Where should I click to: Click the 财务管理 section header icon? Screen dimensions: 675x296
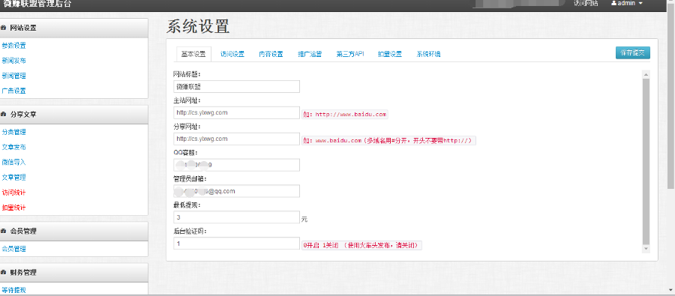point(4,272)
